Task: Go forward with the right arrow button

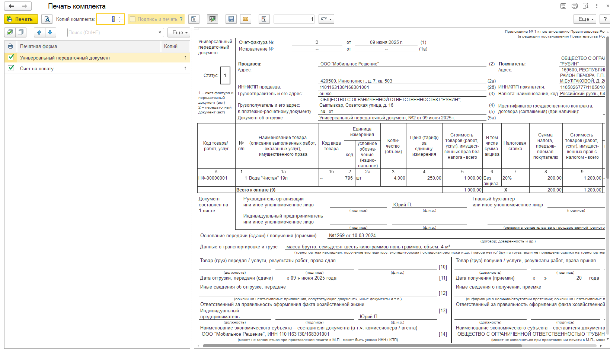Action: click(25, 6)
